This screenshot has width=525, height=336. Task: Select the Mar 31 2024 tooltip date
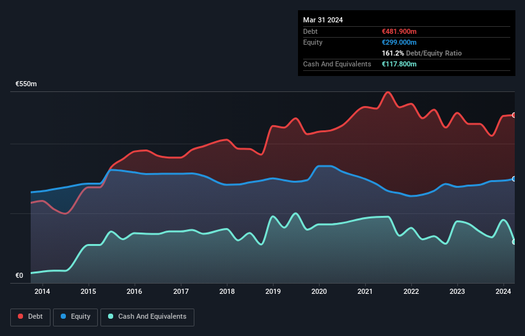[323, 20]
